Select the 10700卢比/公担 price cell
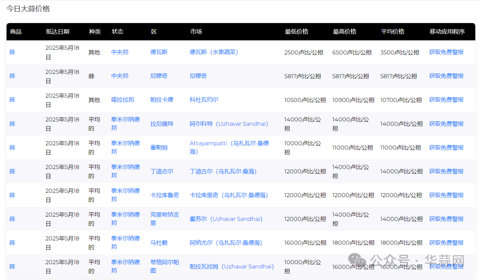Screen dimensions: 480x280 pyautogui.click(x=401, y=100)
